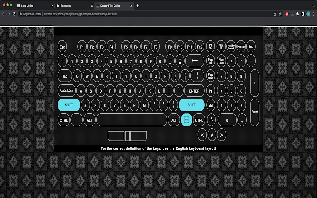317x198 pixels.
Task: Go back to previous page
Action: pyautogui.click(x=3, y=14)
